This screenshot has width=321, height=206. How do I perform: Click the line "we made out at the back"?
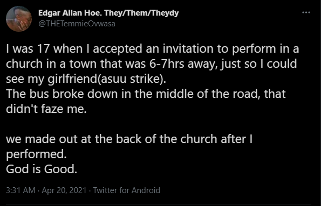129,139
